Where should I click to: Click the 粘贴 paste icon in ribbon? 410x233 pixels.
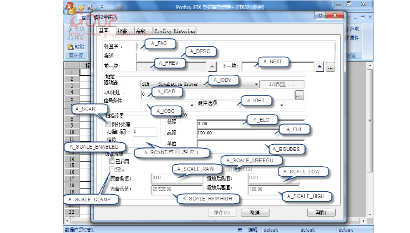(x=70, y=47)
